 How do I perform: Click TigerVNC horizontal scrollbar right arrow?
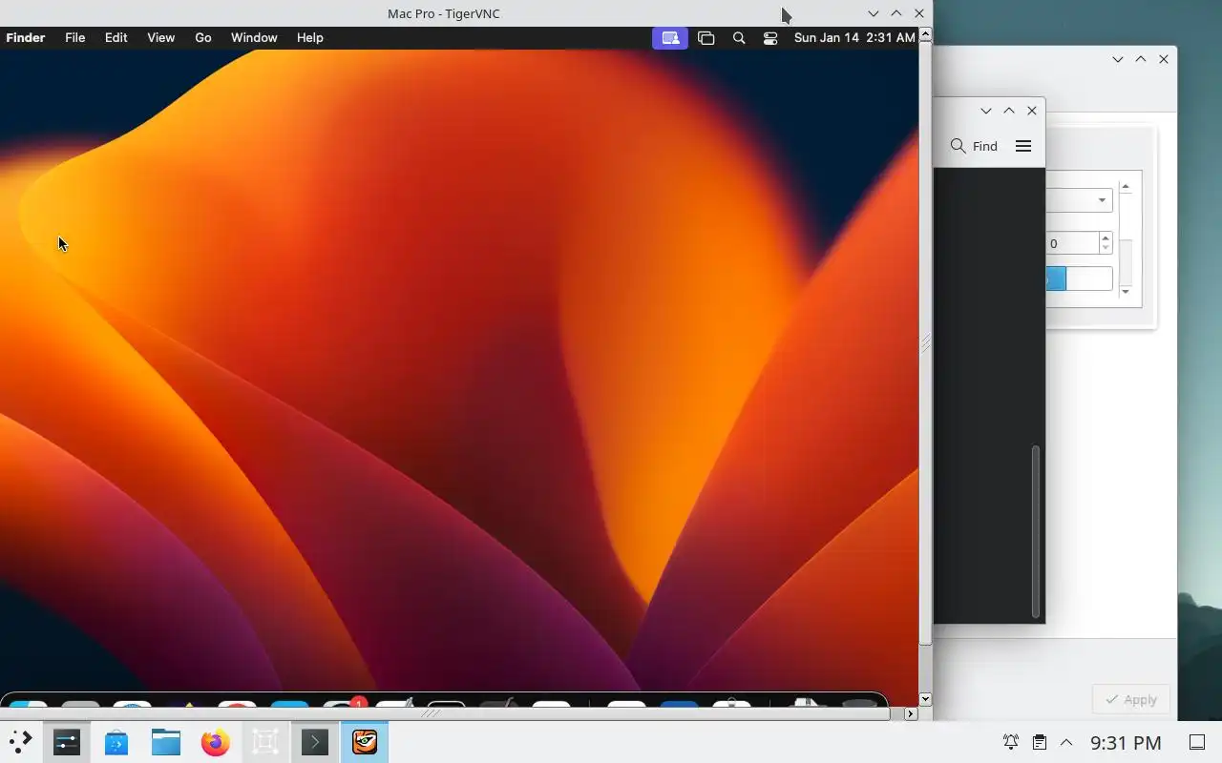click(x=911, y=713)
